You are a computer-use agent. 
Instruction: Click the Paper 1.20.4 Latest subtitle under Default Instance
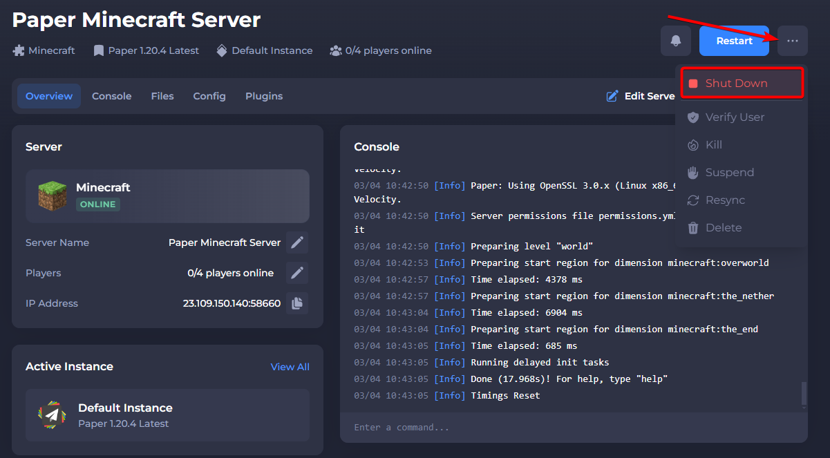pos(123,423)
